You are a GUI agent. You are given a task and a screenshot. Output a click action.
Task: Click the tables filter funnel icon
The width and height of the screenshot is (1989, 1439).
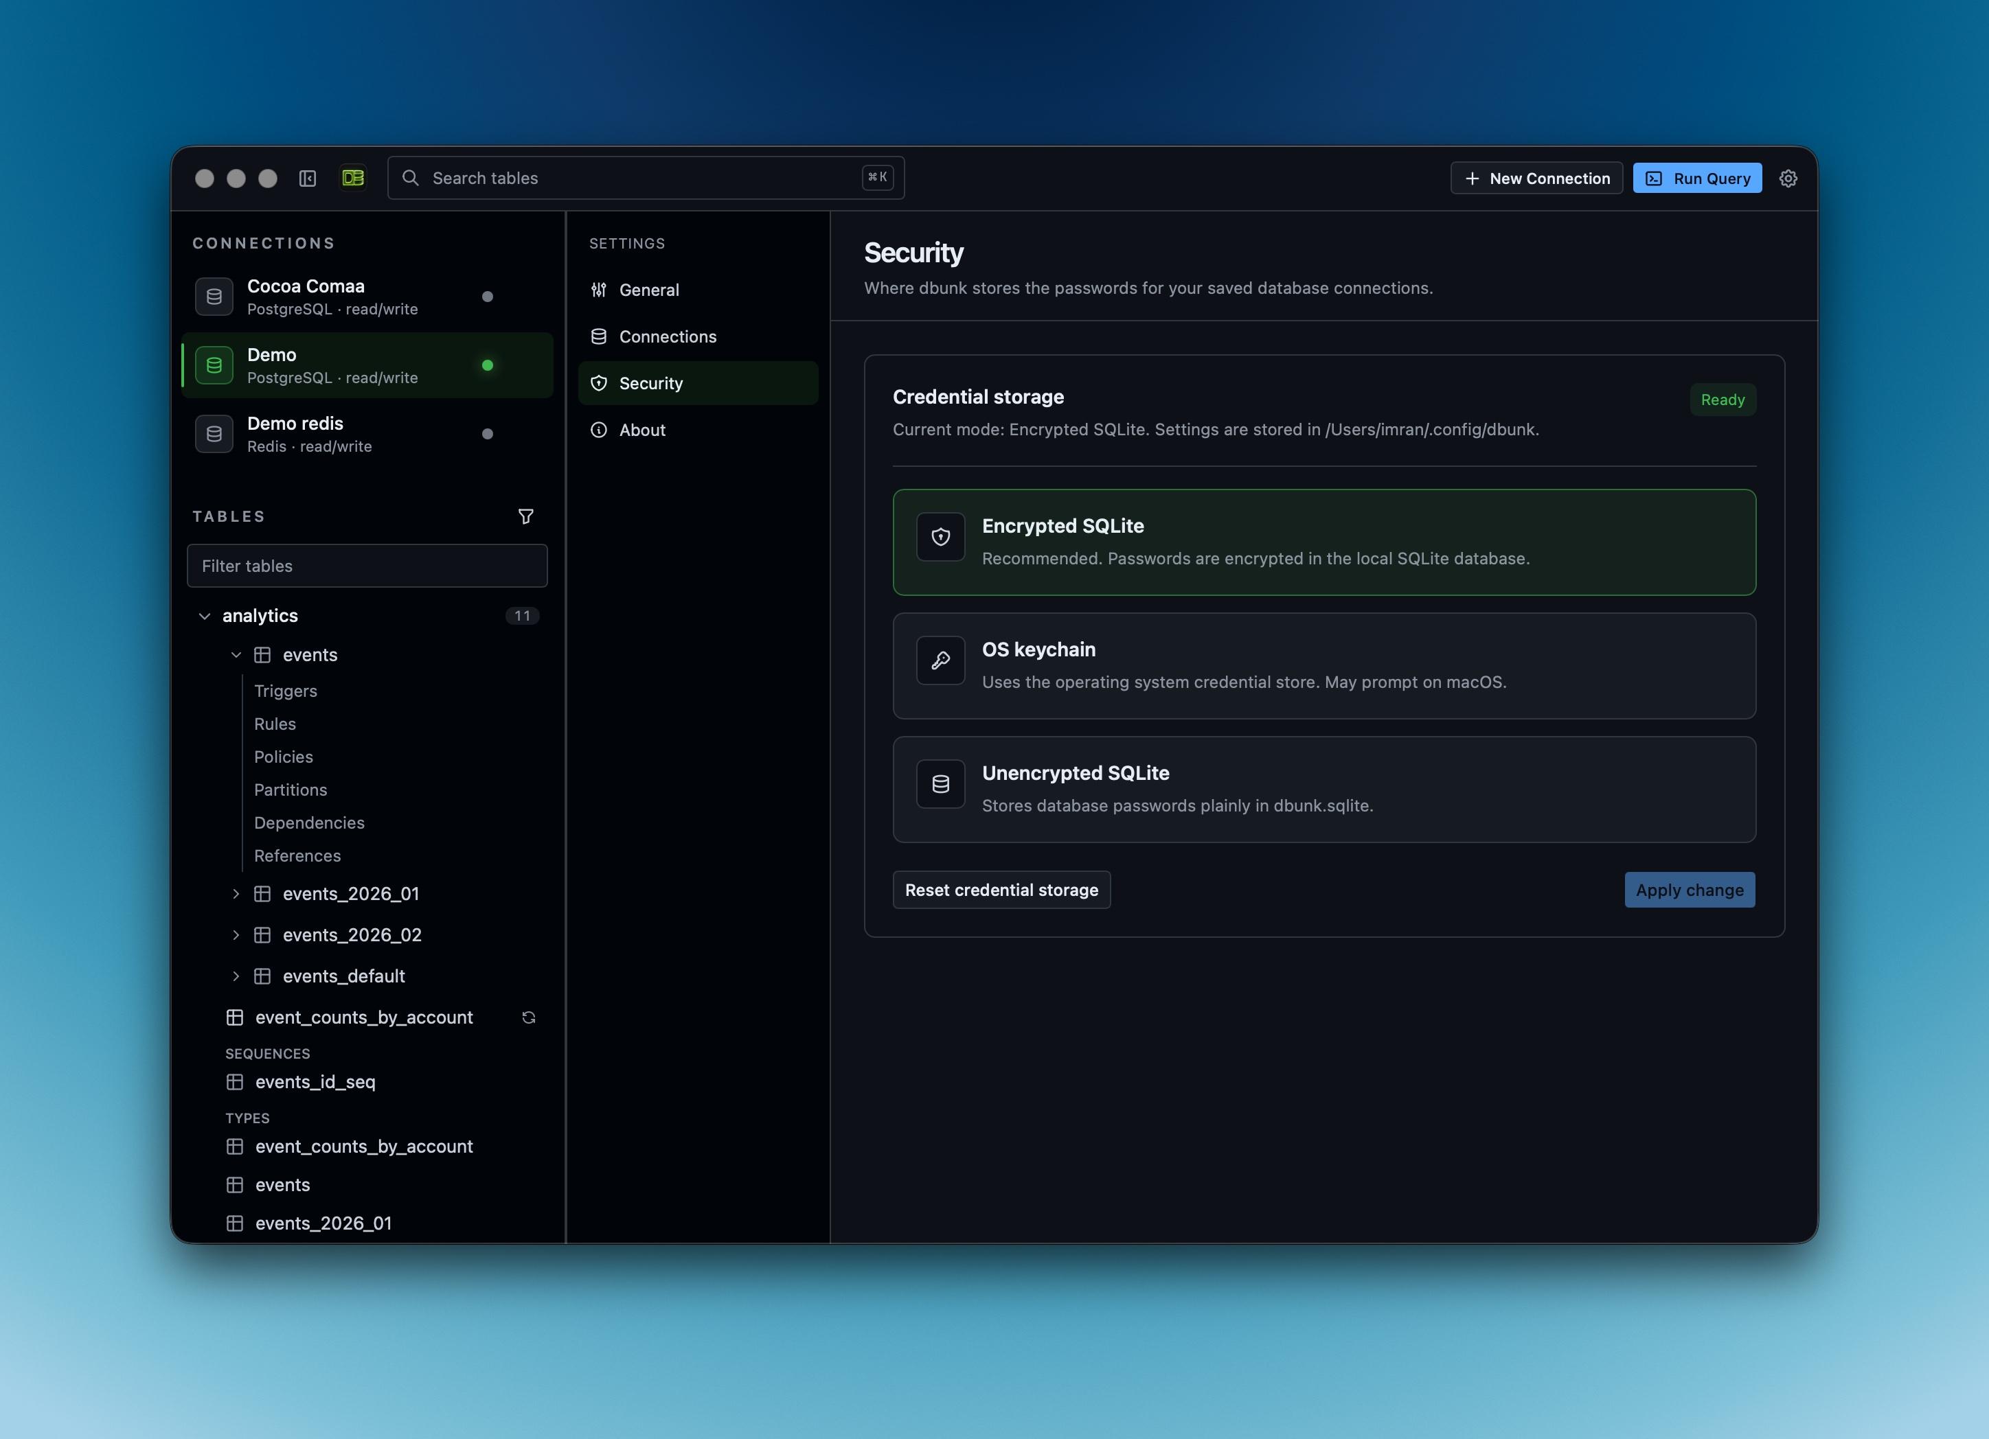pos(525,516)
